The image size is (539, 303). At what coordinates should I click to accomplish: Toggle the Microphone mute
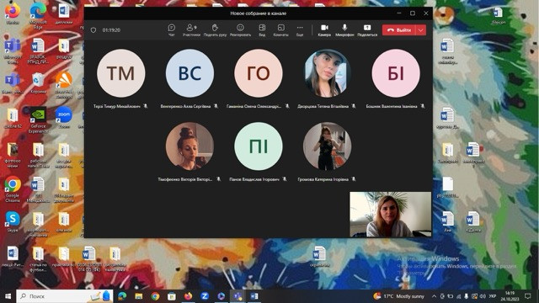click(x=344, y=30)
